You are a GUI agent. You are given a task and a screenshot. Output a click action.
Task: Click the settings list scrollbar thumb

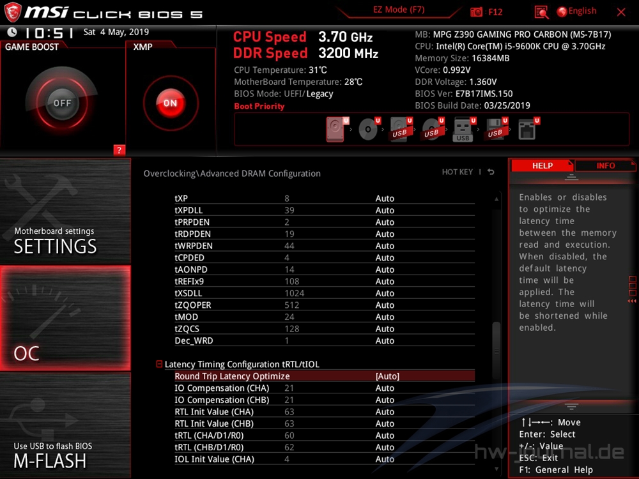pos(497,350)
